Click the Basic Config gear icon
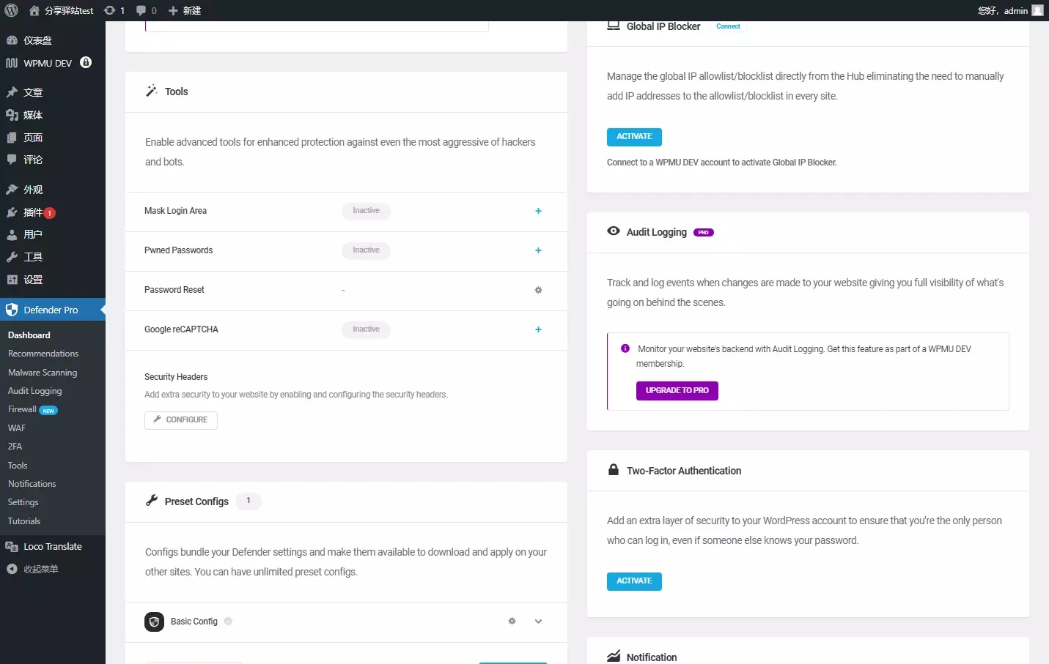This screenshot has height=664, width=1049. point(512,621)
